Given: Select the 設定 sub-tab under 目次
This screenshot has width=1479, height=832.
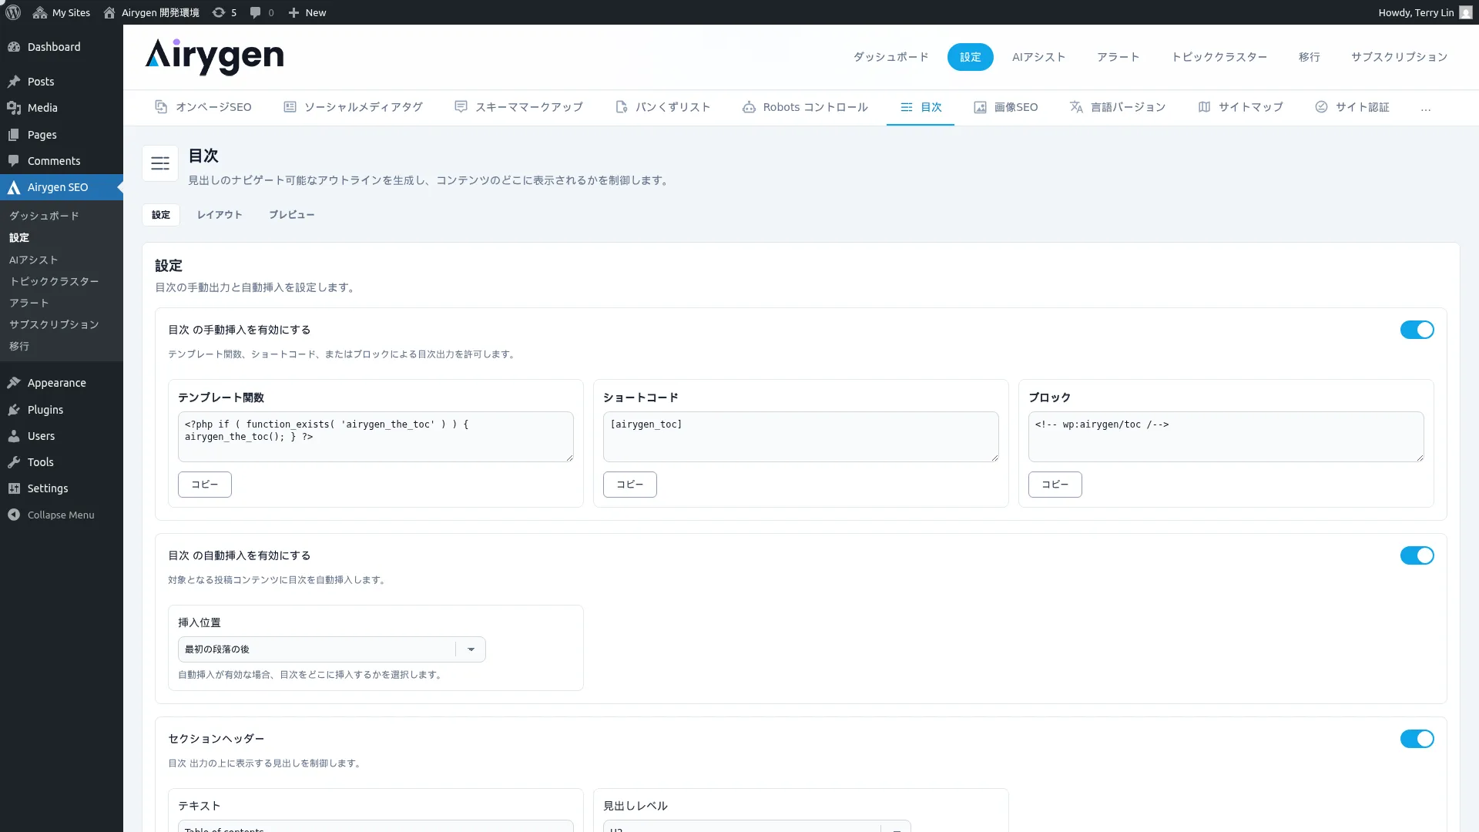Looking at the screenshot, I should (x=161, y=215).
